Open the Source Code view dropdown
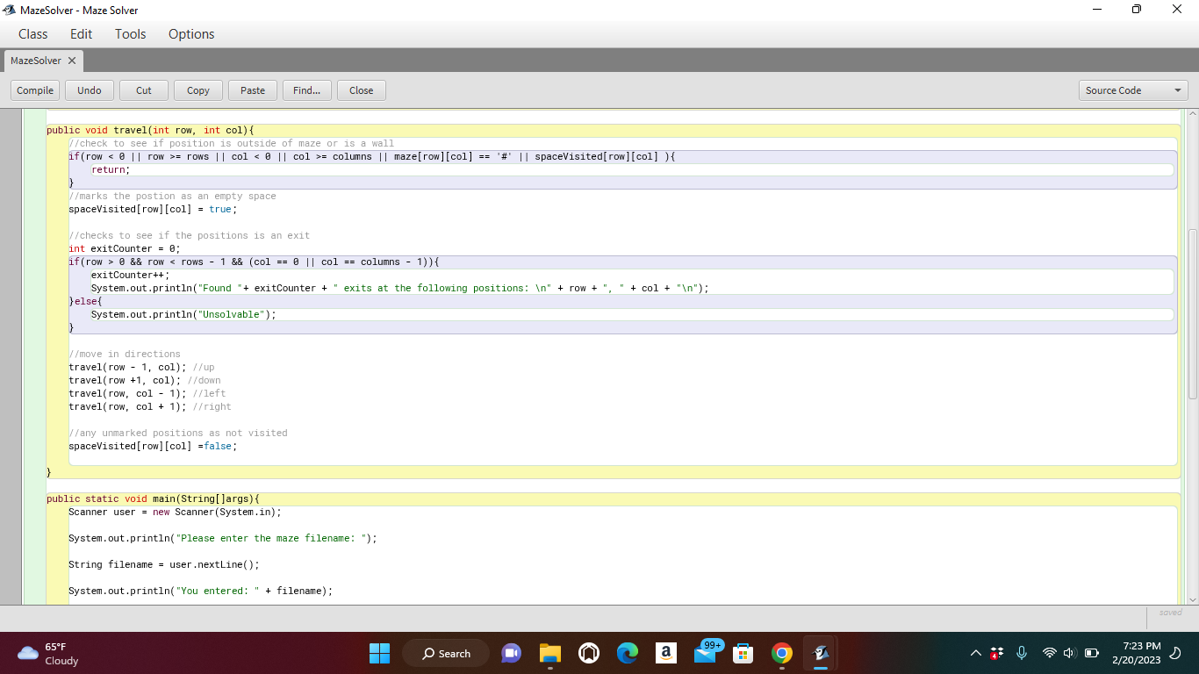The image size is (1199, 674). [1132, 90]
